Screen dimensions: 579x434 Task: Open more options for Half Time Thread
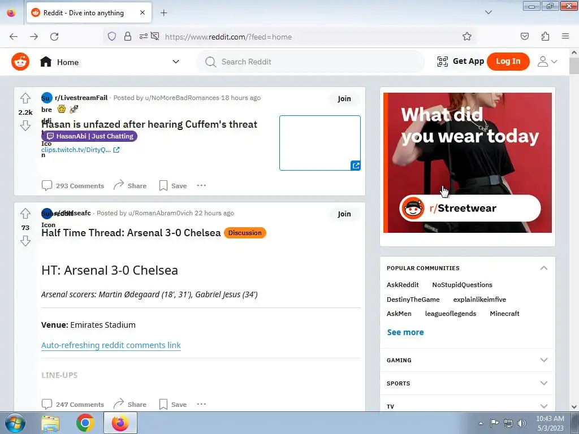click(x=201, y=404)
